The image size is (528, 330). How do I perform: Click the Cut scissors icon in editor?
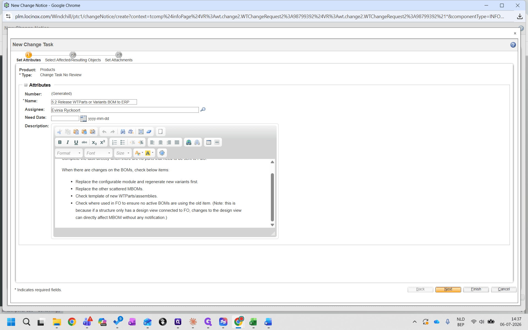coord(59,132)
